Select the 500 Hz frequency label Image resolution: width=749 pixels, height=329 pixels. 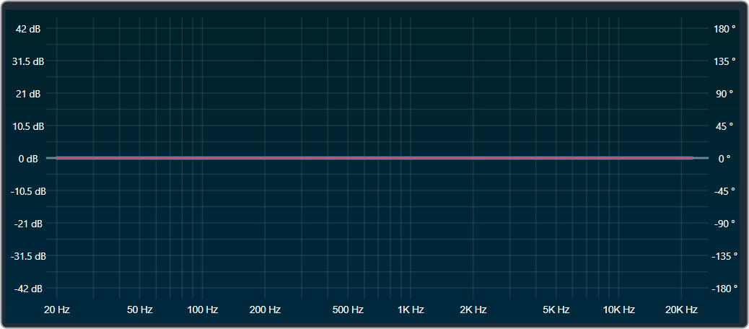[348, 310]
